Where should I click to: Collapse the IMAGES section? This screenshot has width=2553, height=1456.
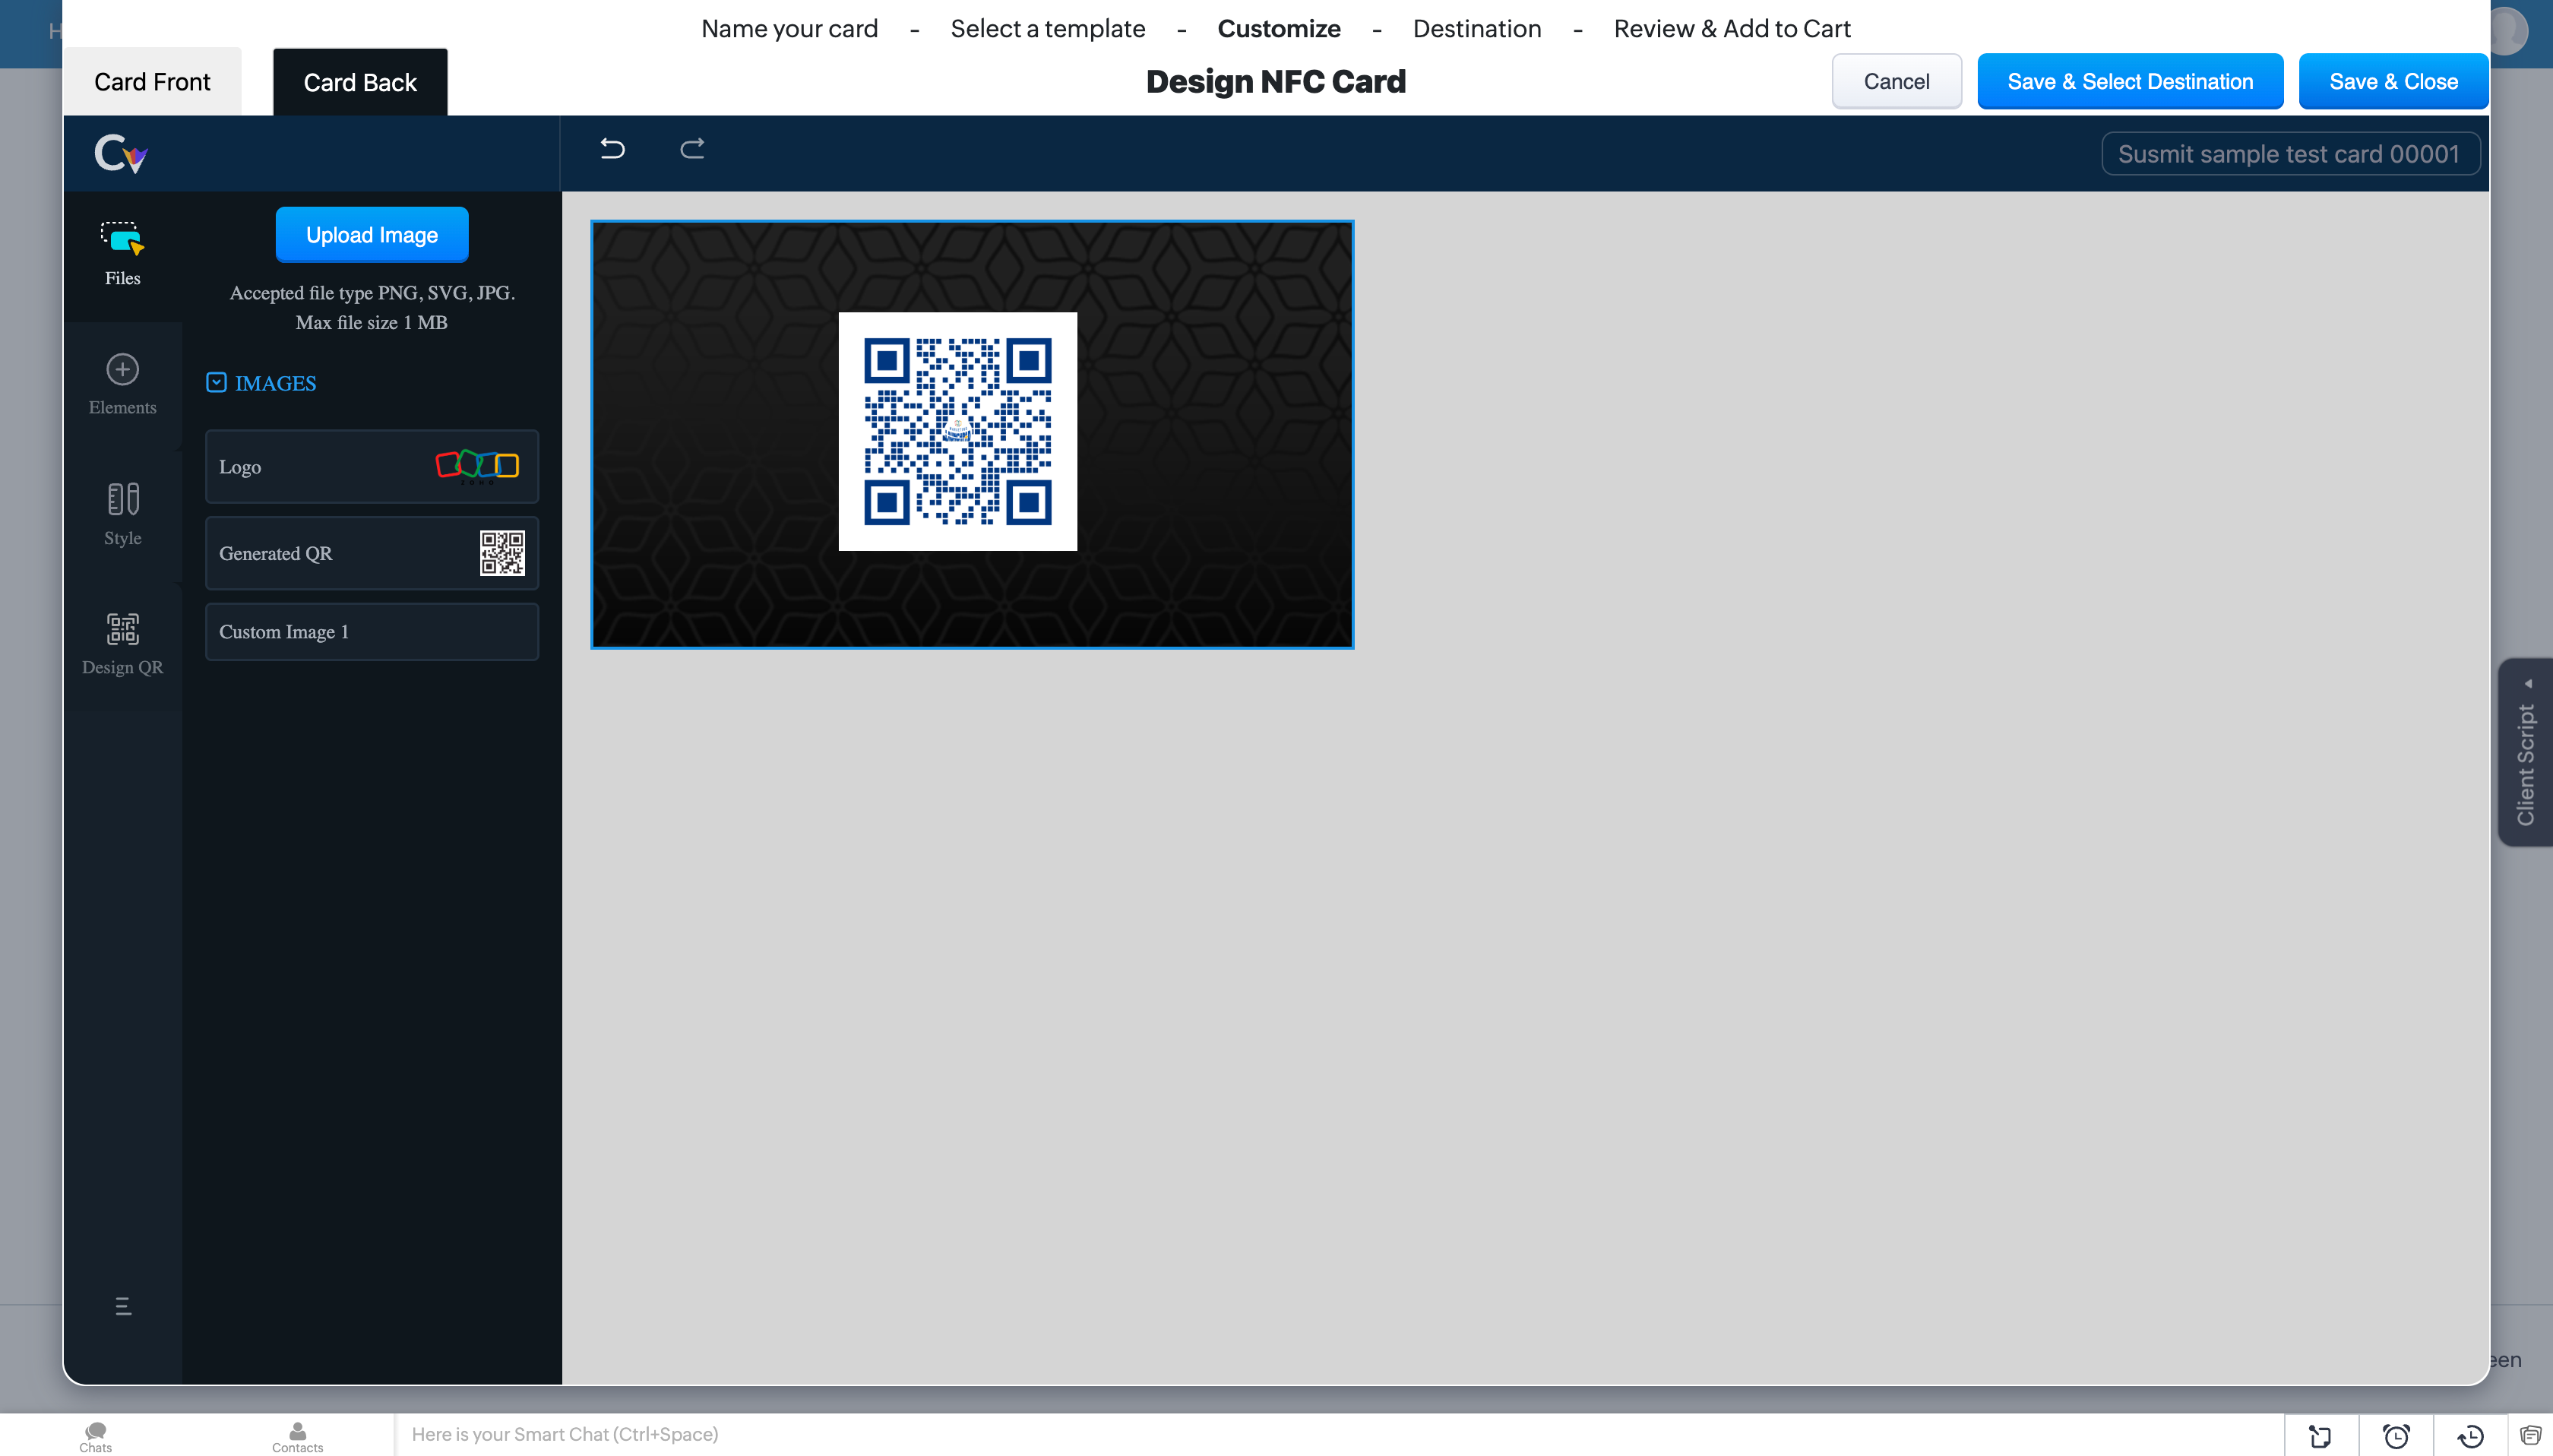[x=217, y=383]
